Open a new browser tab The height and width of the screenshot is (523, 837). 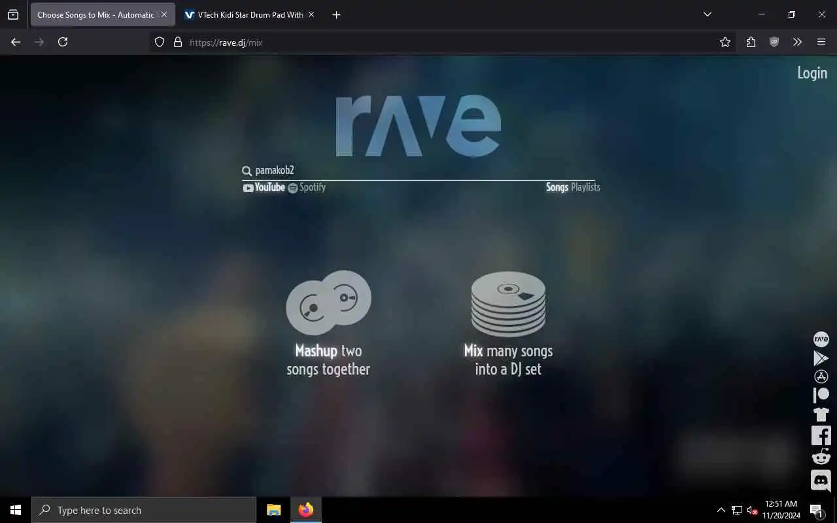[336, 14]
